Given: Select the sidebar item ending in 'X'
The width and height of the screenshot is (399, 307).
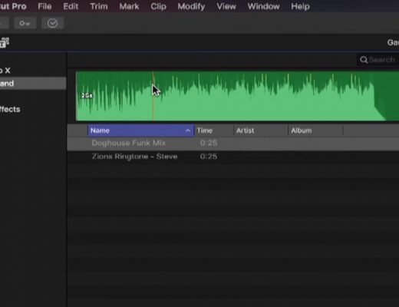Looking at the screenshot, I should click(5, 71).
